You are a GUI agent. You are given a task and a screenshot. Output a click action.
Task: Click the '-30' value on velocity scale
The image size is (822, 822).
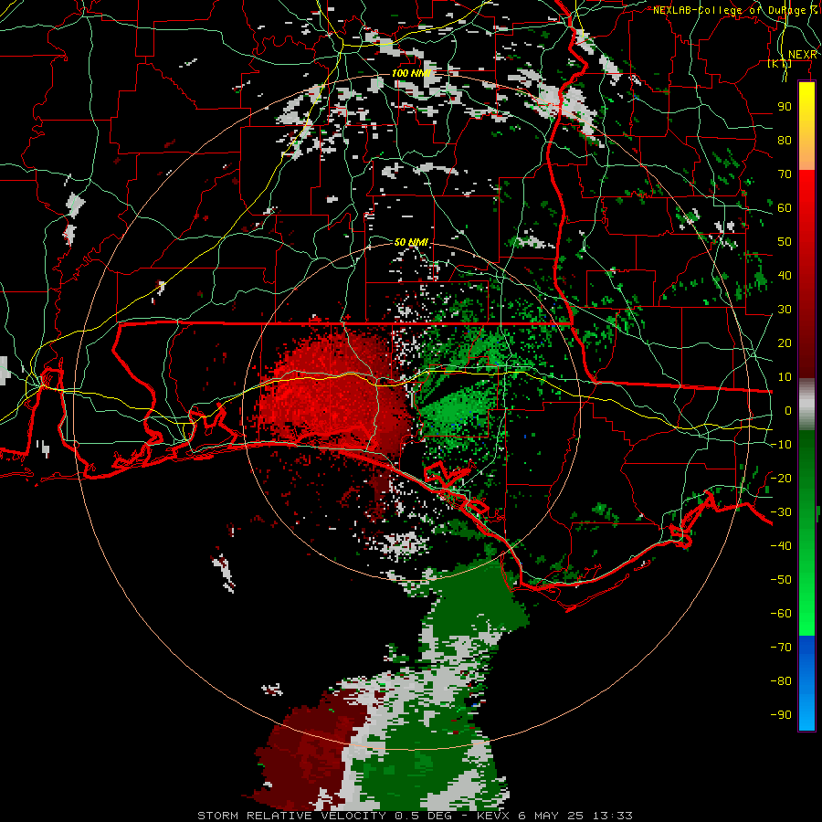coord(781,512)
